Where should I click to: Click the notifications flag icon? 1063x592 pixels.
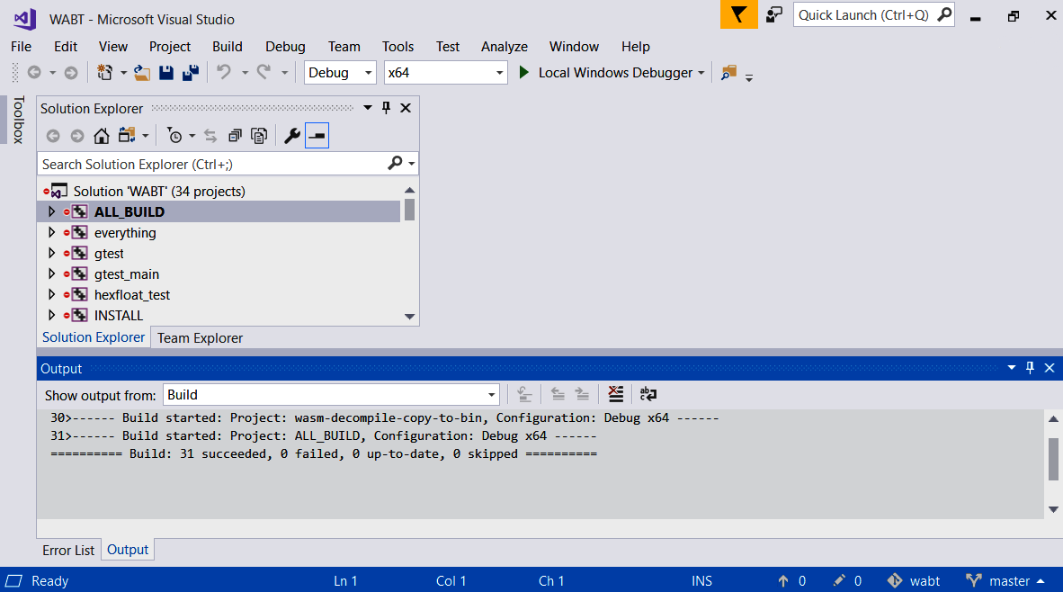tap(738, 14)
